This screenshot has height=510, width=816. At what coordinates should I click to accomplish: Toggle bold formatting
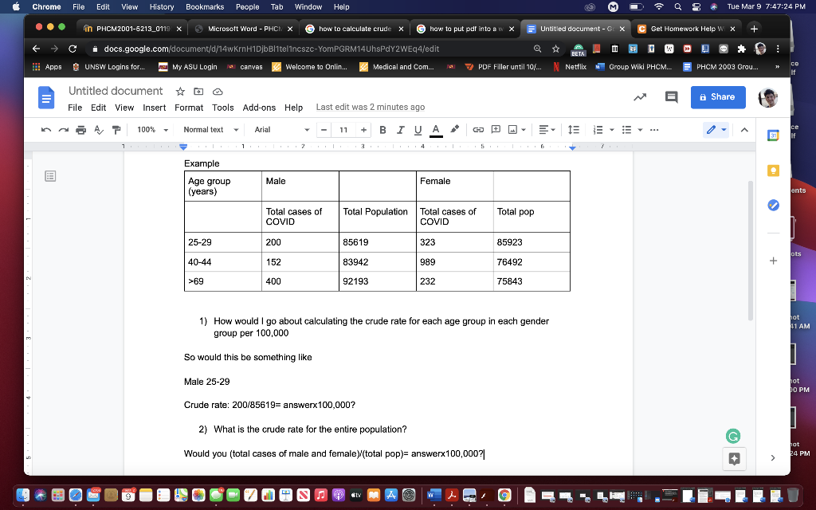point(383,129)
